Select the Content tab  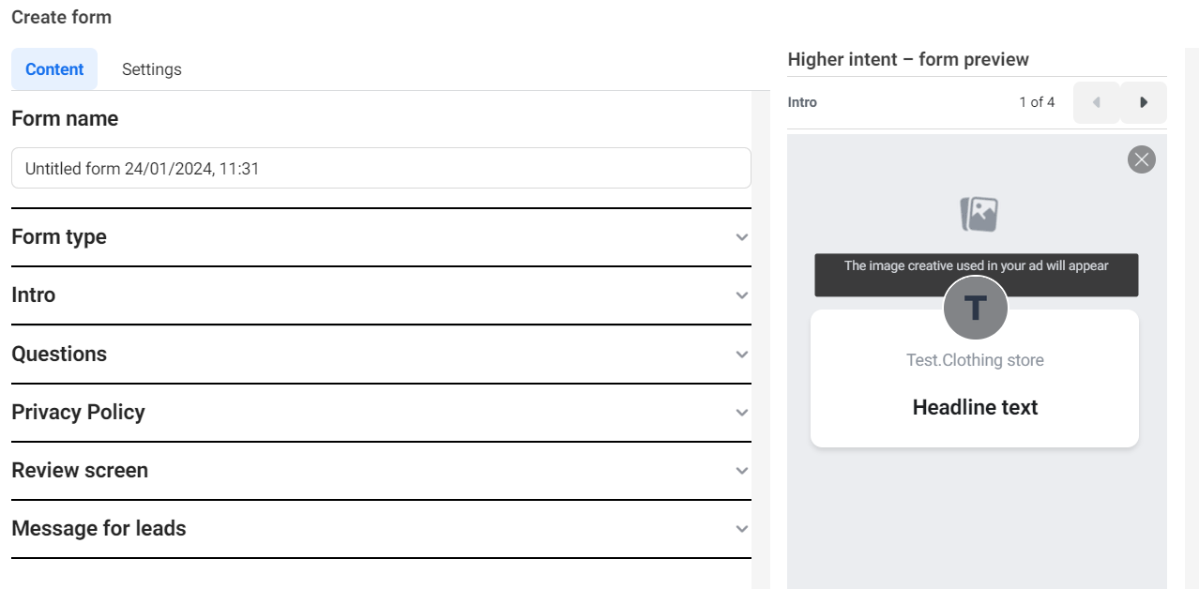[x=54, y=68]
